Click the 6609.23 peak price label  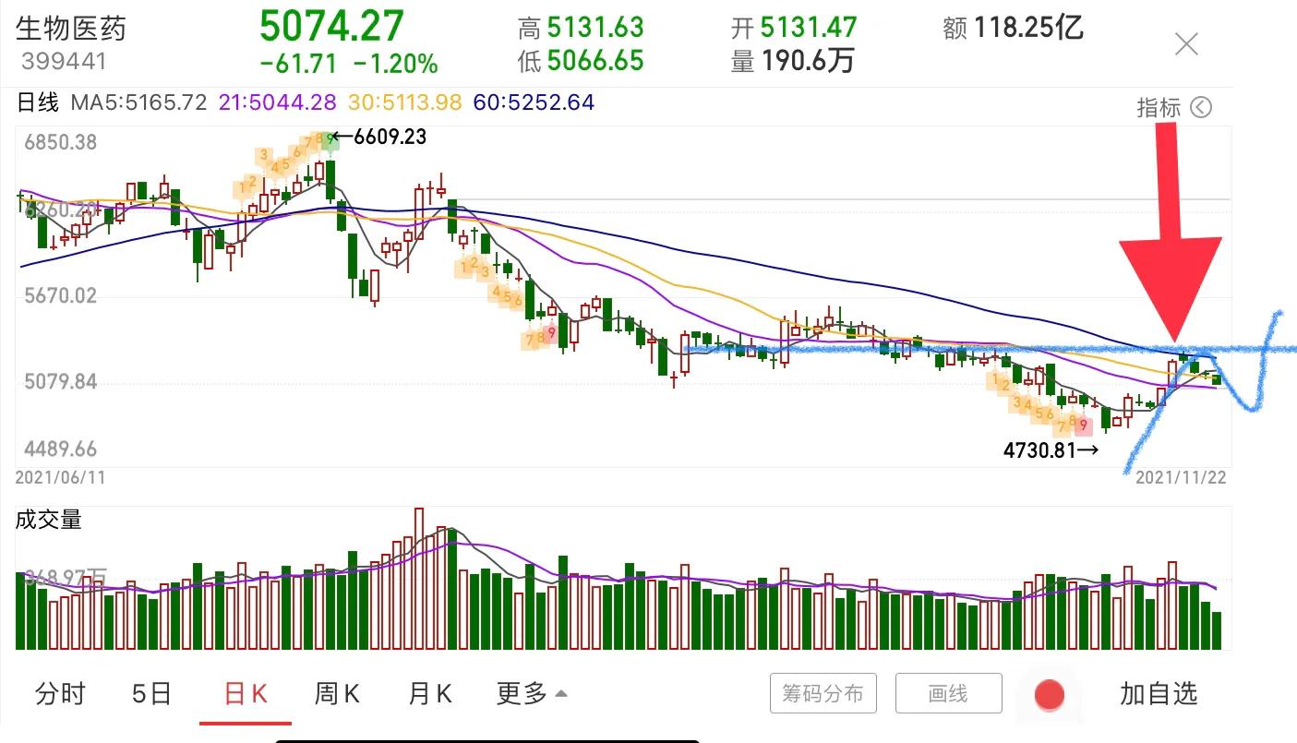(390, 137)
